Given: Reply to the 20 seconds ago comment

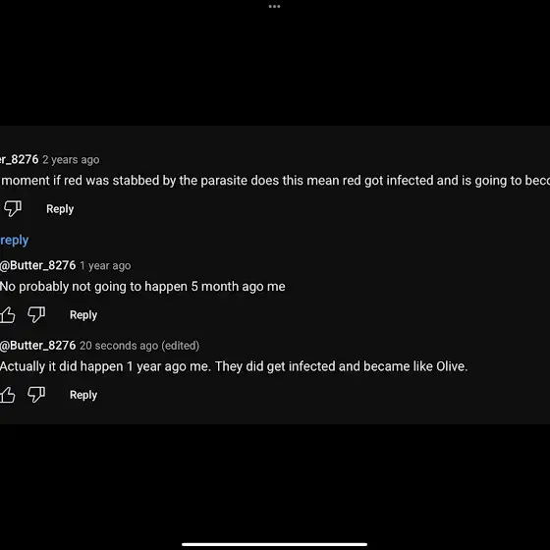Looking at the screenshot, I should click(83, 395).
